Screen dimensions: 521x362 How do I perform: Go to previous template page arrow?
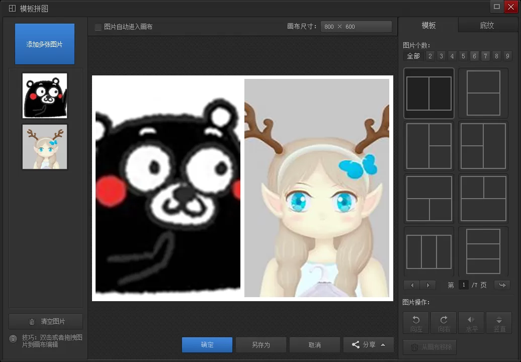412,285
